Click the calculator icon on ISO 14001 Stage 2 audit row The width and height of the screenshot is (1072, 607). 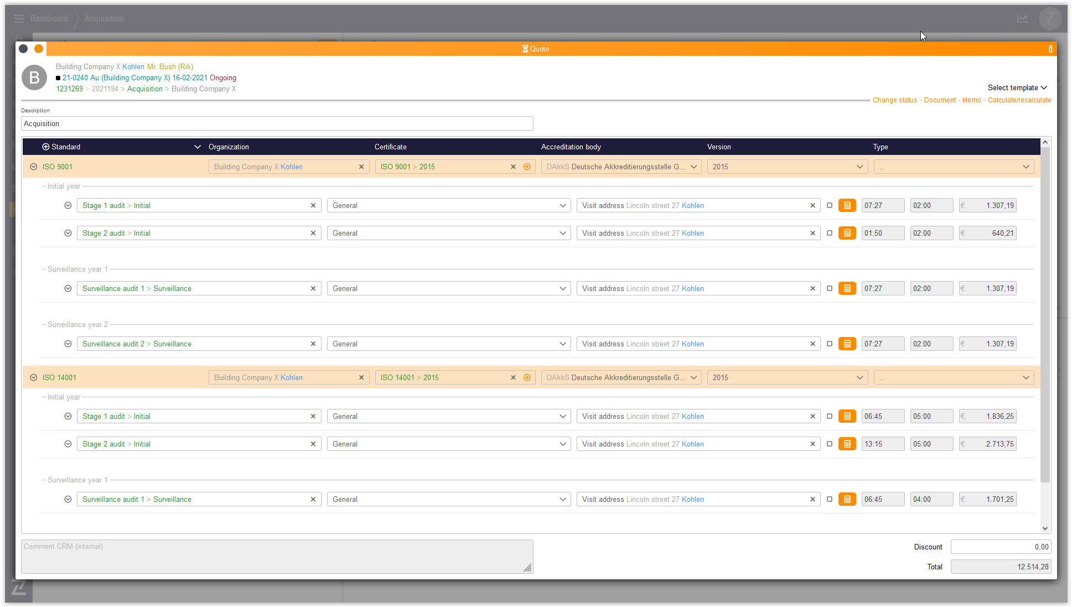847,444
